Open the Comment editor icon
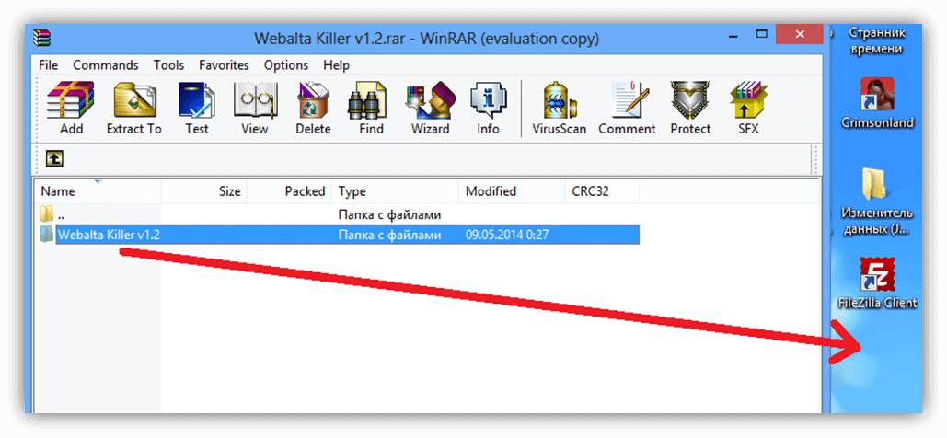947x438 pixels. (x=627, y=109)
